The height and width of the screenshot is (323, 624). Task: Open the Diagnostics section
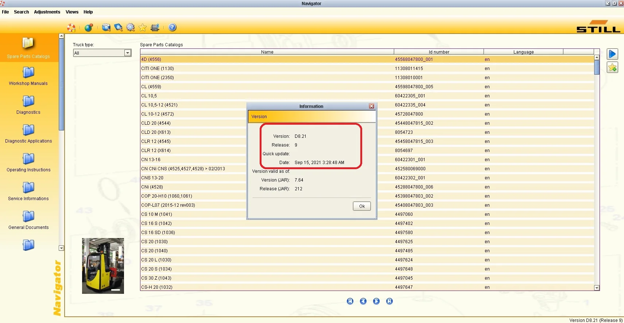point(28,105)
